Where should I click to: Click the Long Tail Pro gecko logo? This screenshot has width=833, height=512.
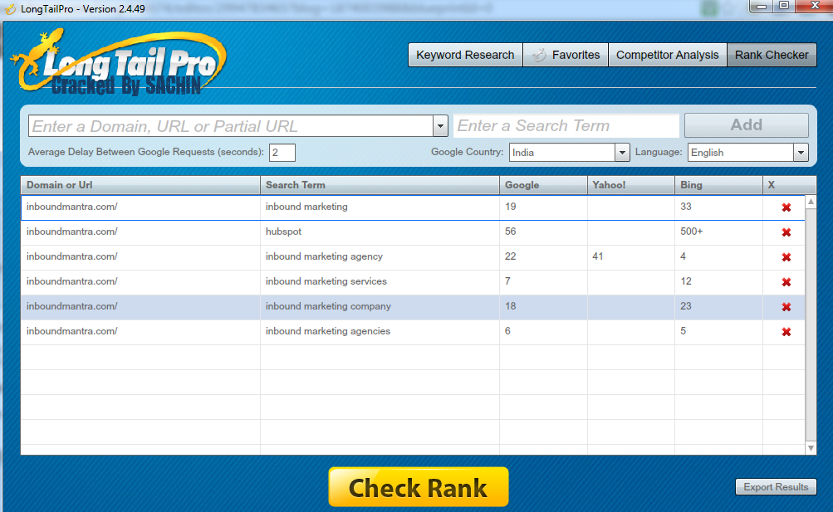coord(119,62)
